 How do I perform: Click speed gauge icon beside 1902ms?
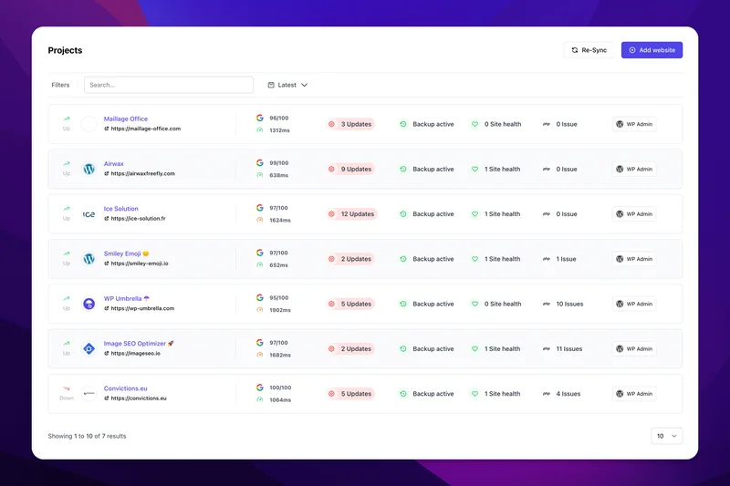click(x=260, y=310)
